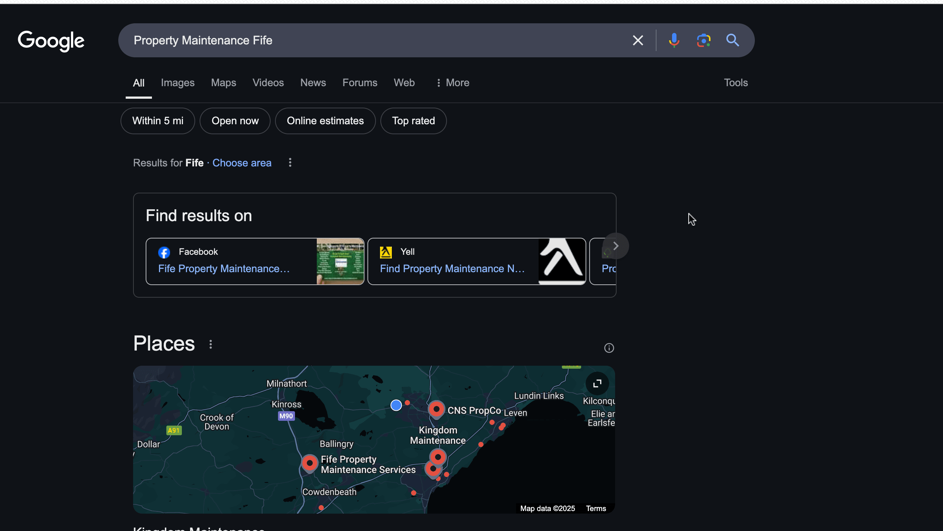Select CNS PropCo map pin
This screenshot has width=943, height=531.
click(436, 409)
